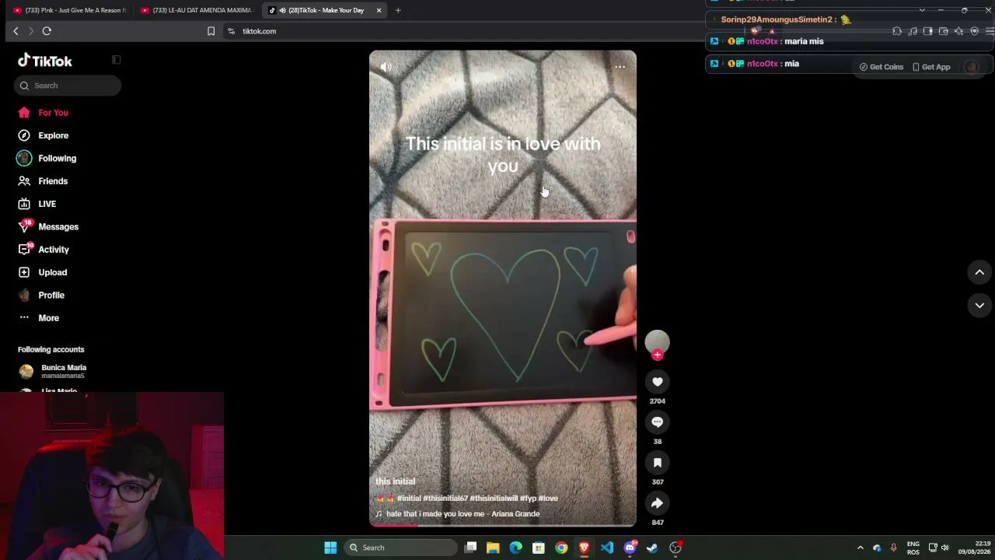995x560 pixels.
Task: Open Steam from the taskbar
Action: tap(653, 548)
